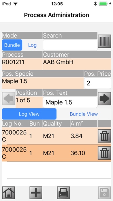Viewport: 113px width, 201px height.
Task: Select the Bundle View tab
Action: [84, 114]
